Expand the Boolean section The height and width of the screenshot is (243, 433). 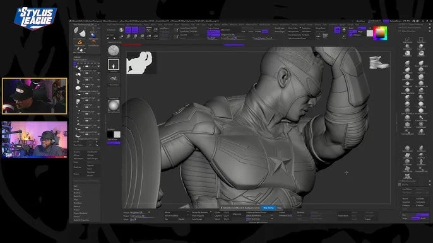[x=77, y=193]
